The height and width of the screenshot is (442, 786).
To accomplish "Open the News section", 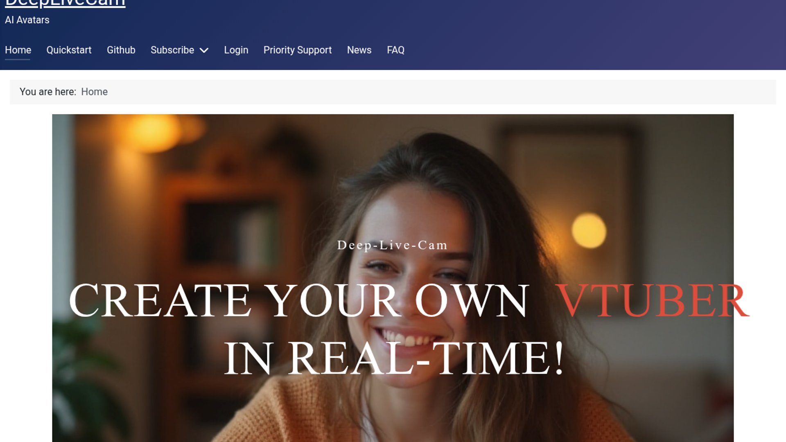I will click(359, 50).
